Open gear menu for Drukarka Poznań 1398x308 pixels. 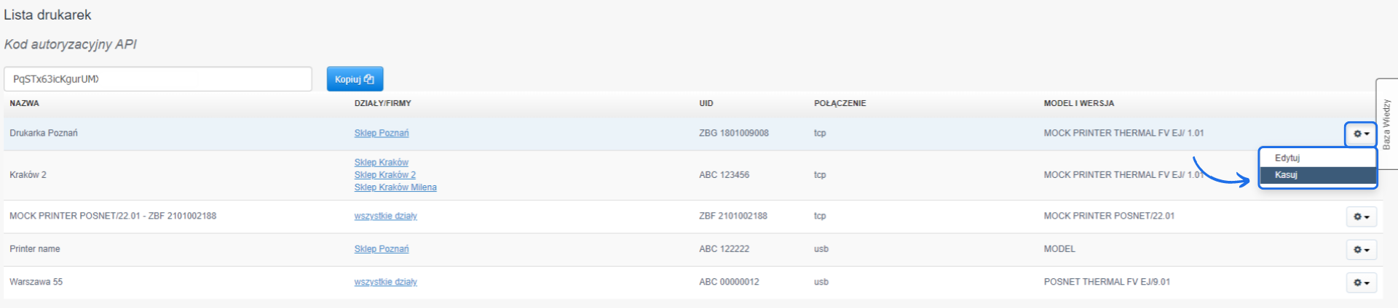pos(1360,134)
